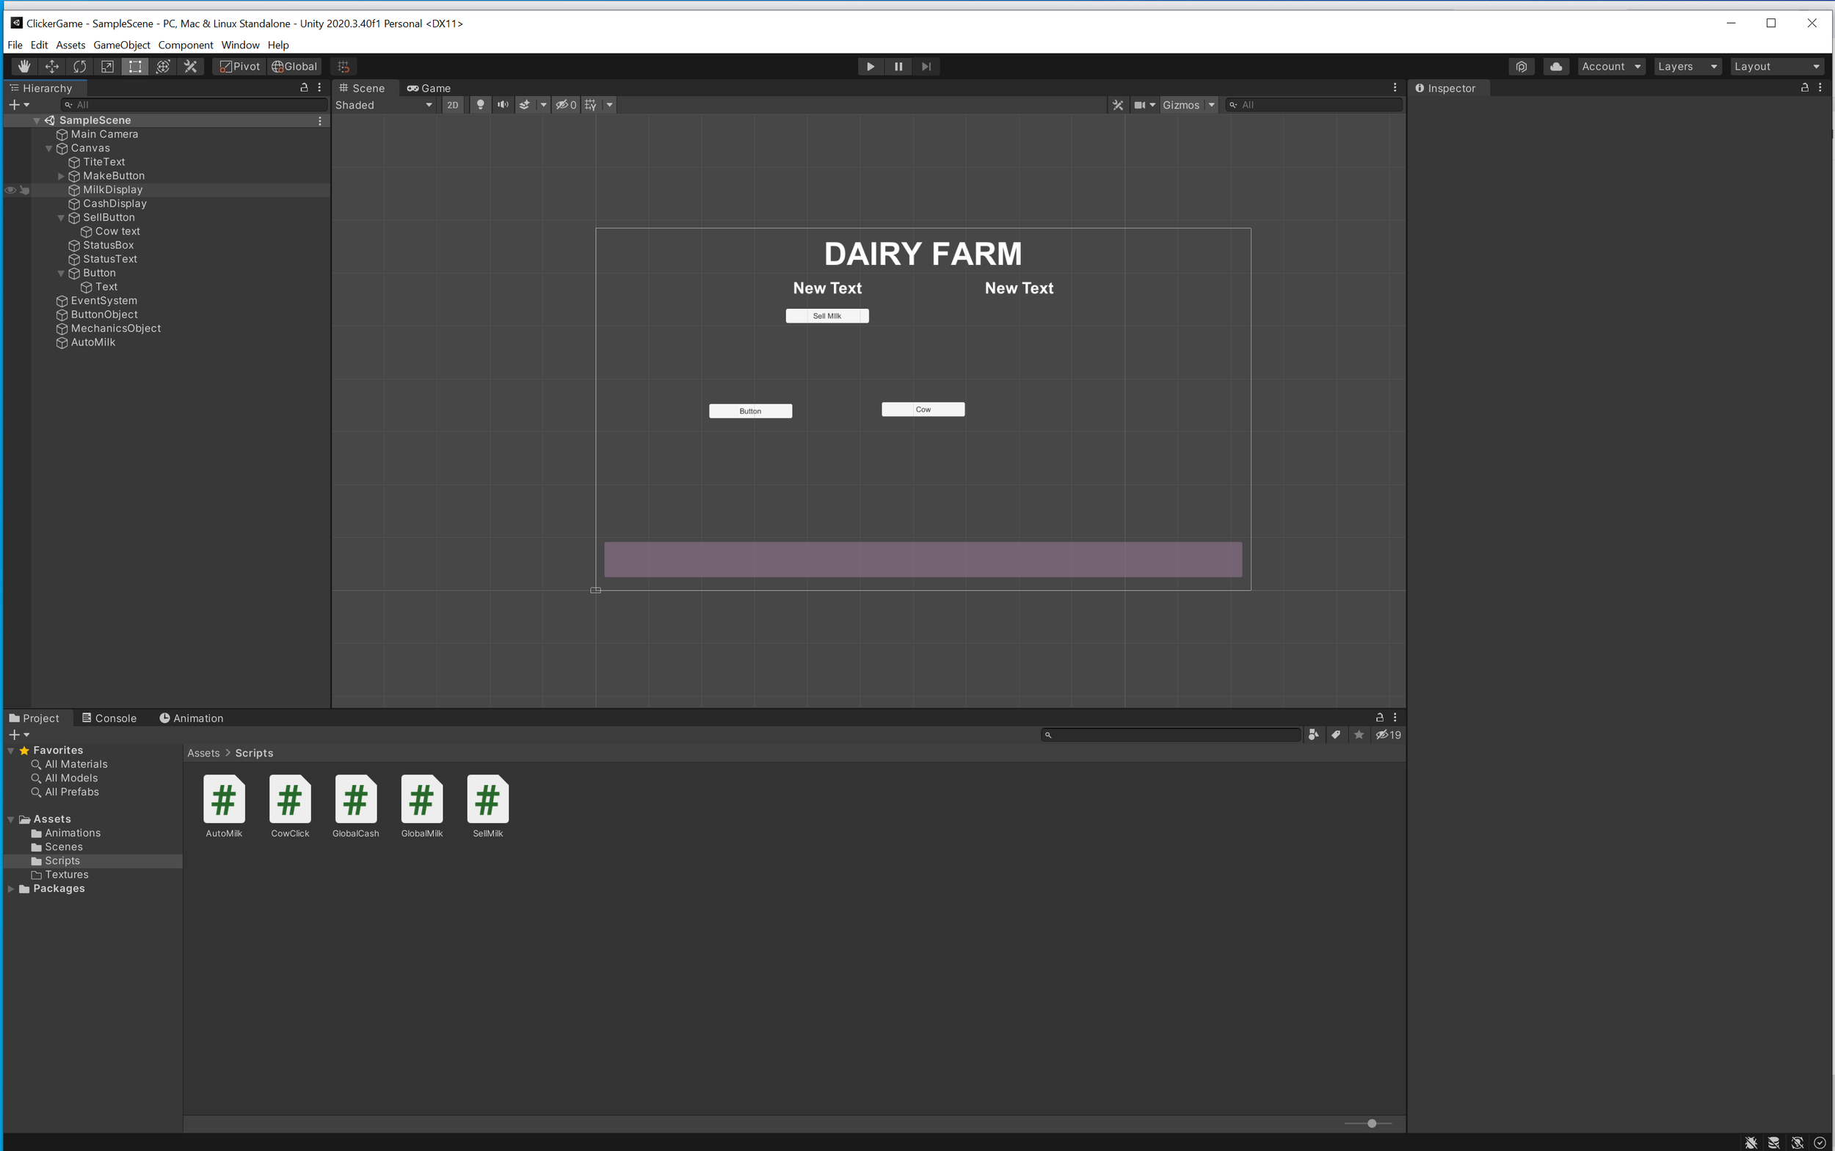Screen dimensions: 1835x1151
Task: Toggle Gizmos button
Action: pyautogui.click(x=1182, y=105)
